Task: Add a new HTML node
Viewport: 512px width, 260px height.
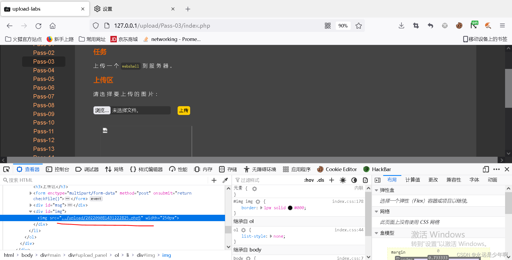Action: [x=214, y=180]
